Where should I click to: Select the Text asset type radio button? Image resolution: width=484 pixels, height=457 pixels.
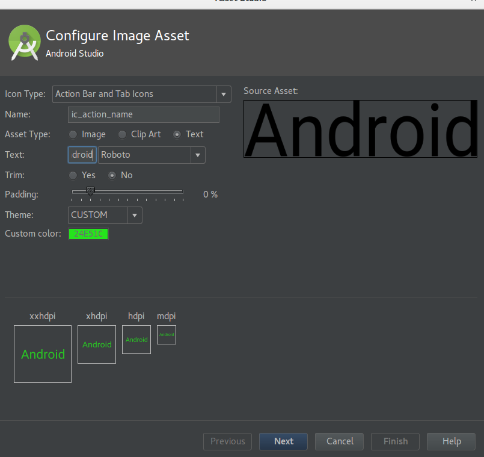[x=177, y=134]
